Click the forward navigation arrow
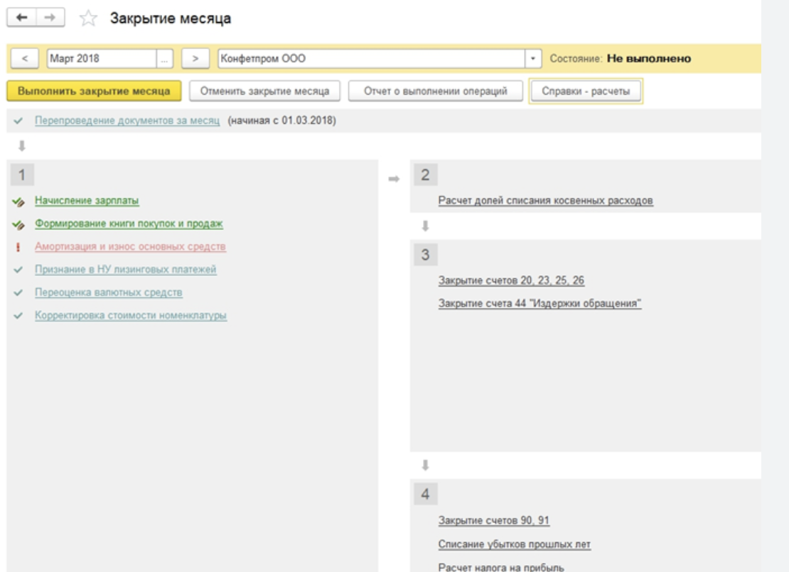789x572 pixels. click(x=48, y=17)
